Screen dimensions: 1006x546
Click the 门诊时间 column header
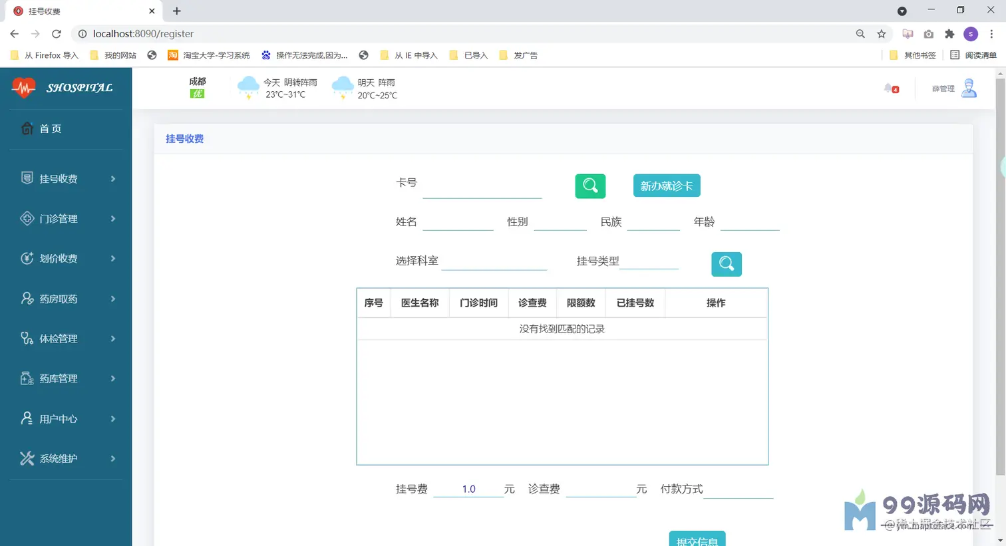(478, 303)
